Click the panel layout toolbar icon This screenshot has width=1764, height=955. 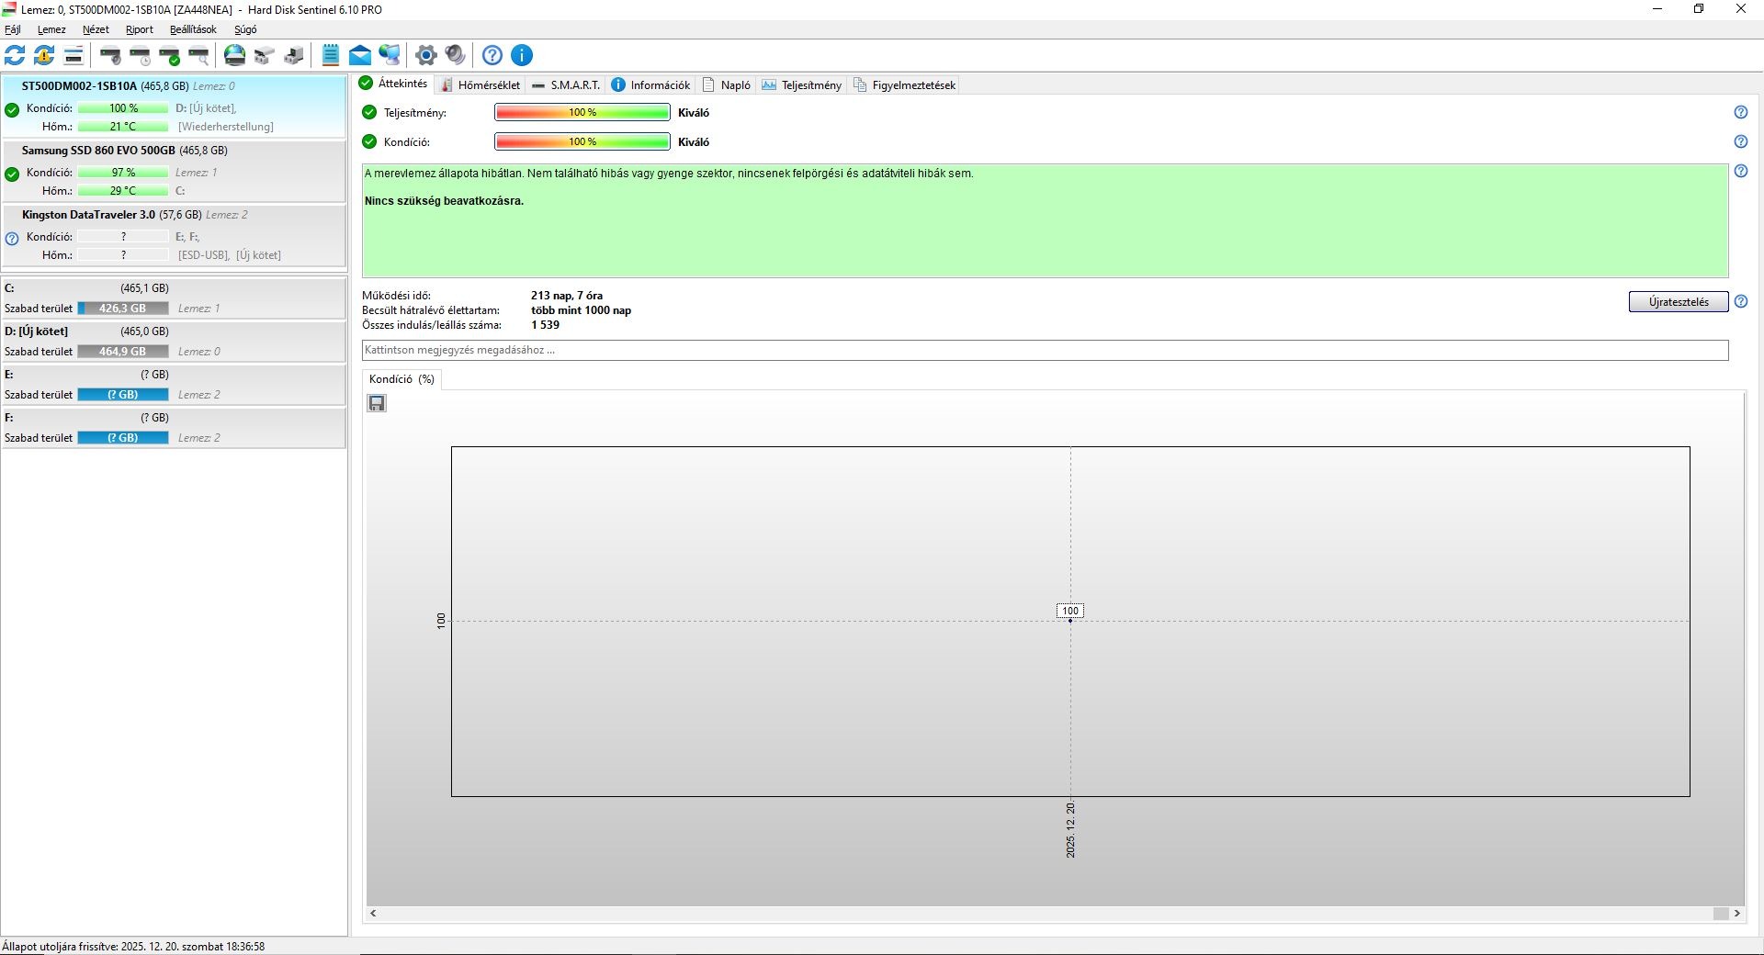pos(73,55)
